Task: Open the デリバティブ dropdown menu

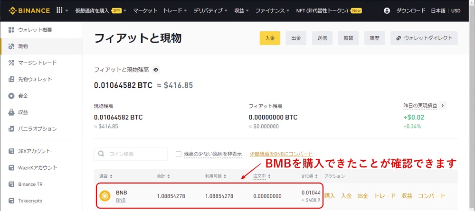Action: point(210,10)
